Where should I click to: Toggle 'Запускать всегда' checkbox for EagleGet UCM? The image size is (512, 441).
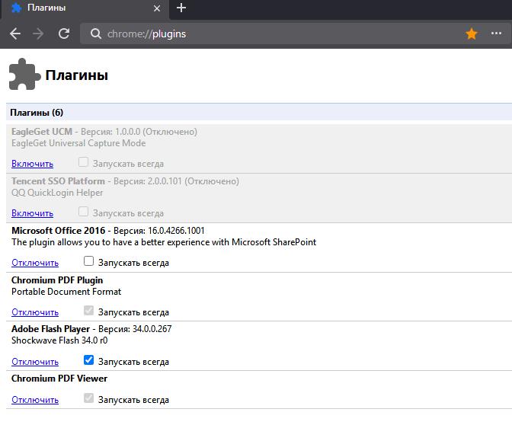(x=83, y=162)
